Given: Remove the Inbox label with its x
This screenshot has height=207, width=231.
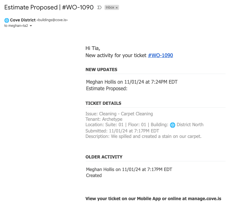Looking at the screenshot, I should pyautogui.click(x=116, y=8).
